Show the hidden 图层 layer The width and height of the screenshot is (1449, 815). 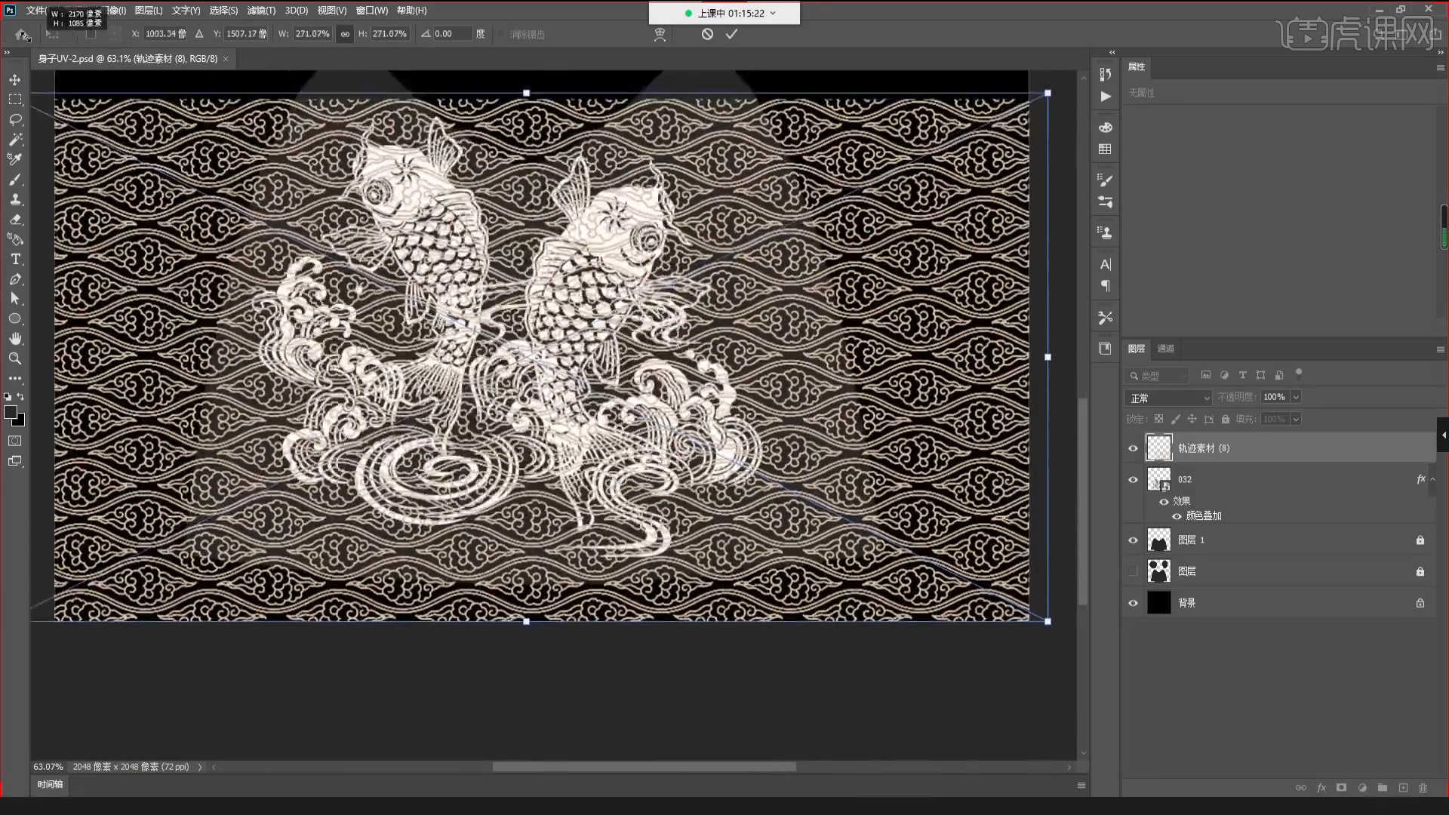tap(1133, 571)
